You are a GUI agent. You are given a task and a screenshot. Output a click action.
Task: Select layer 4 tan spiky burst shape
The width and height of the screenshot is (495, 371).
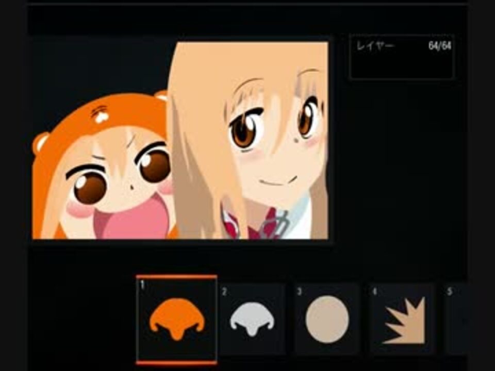tap(403, 319)
